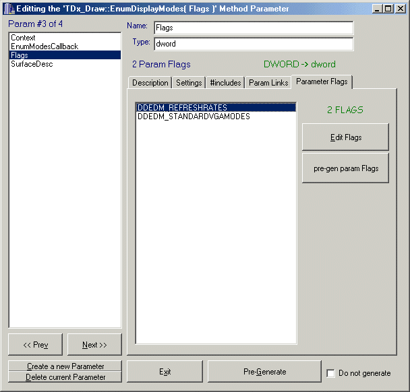Go to the Param Links tab

tap(268, 83)
